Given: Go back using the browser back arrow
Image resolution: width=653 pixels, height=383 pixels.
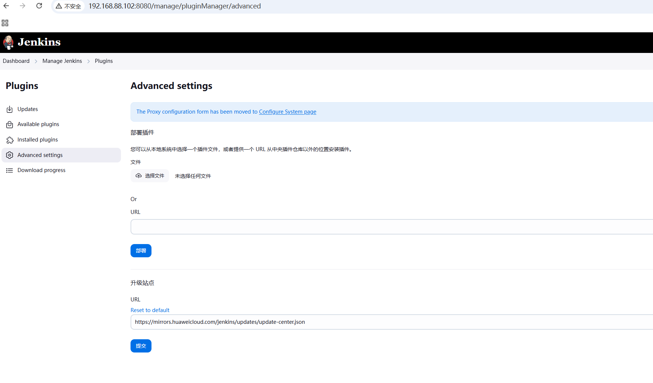Looking at the screenshot, I should click(6, 6).
